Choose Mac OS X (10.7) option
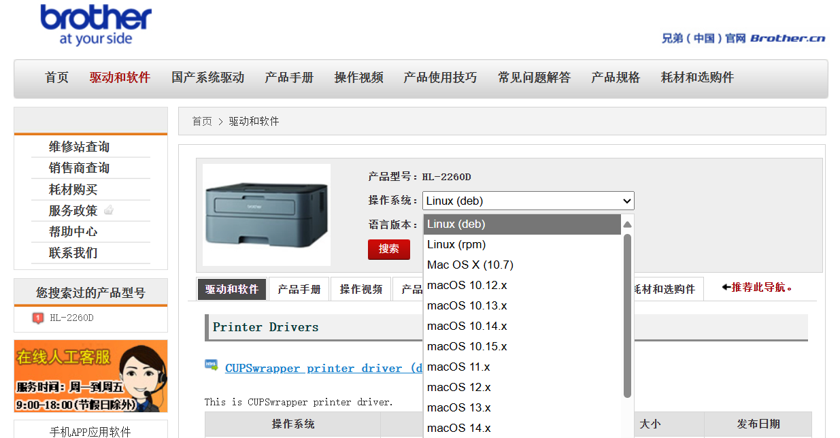 pos(522,265)
